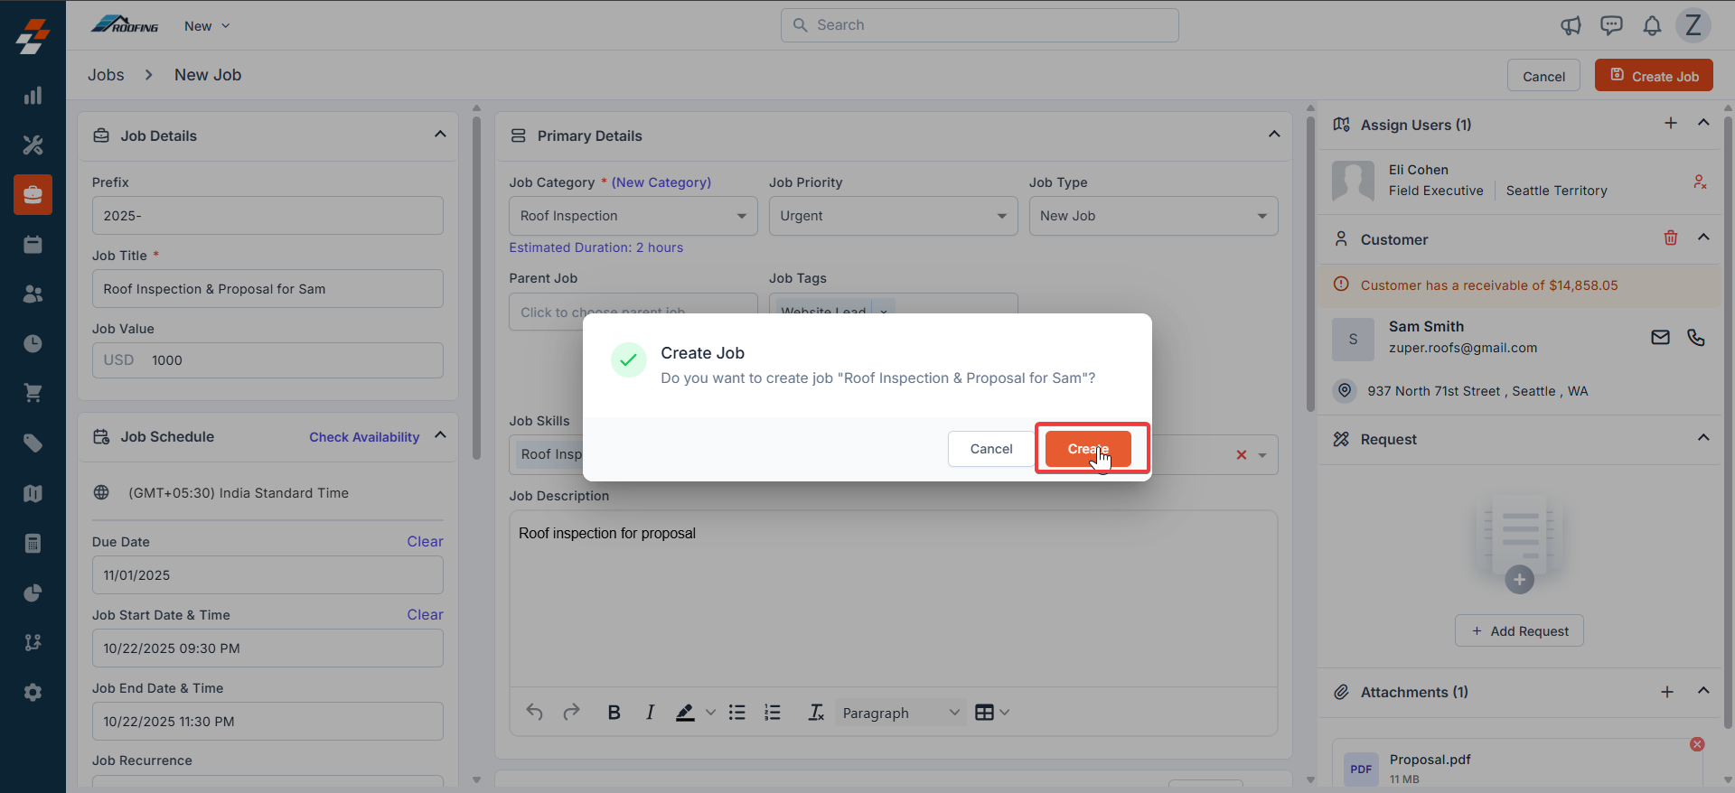Click the undo arrow in editor toolbar
Viewport: 1735px width, 793px height.
pyautogui.click(x=535, y=713)
